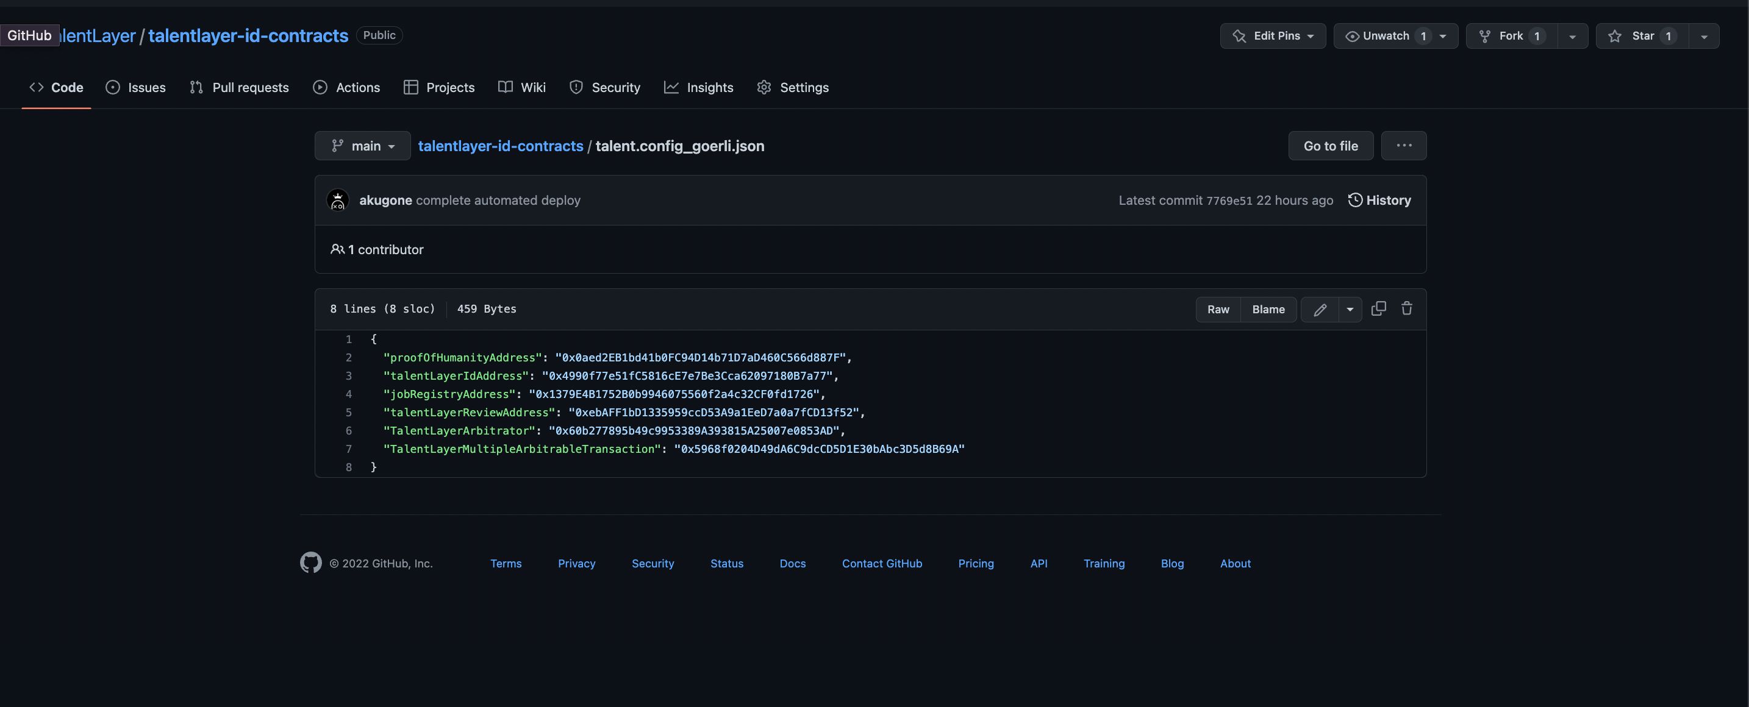This screenshot has width=1749, height=707.
Task: Click the 1 contributor text
Action: (x=385, y=250)
